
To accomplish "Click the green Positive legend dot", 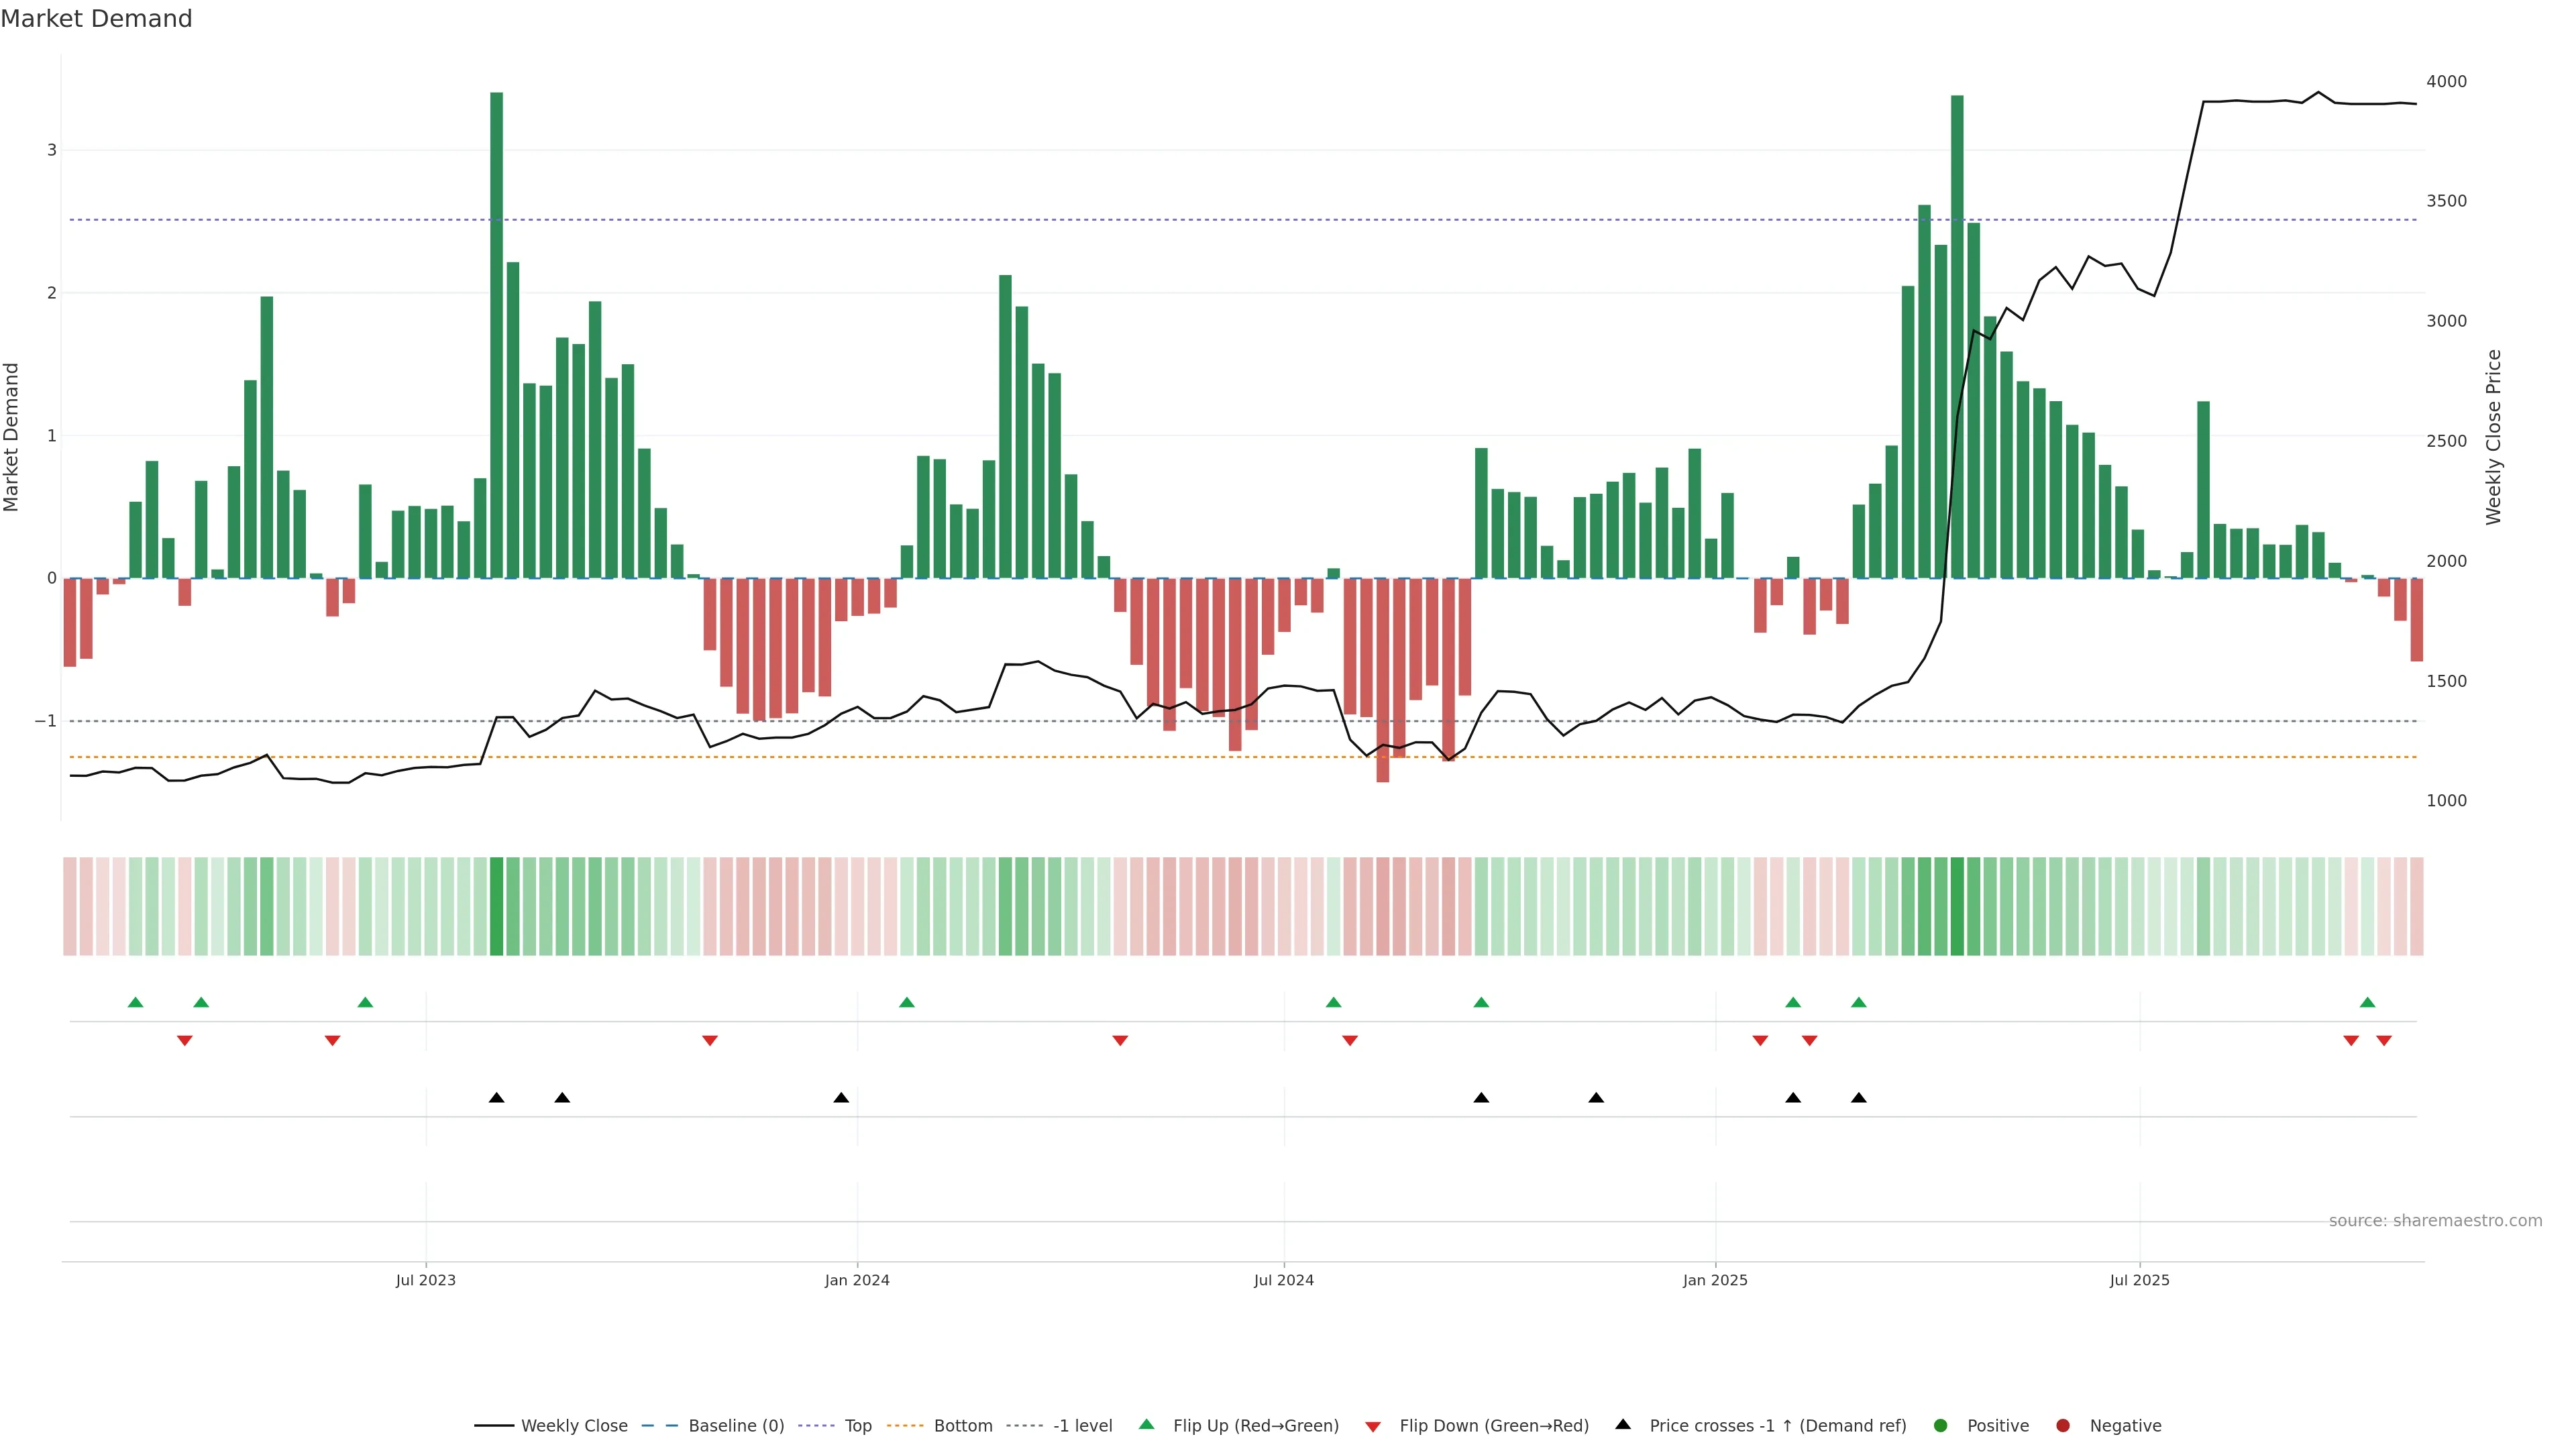I will click(x=1941, y=1426).
